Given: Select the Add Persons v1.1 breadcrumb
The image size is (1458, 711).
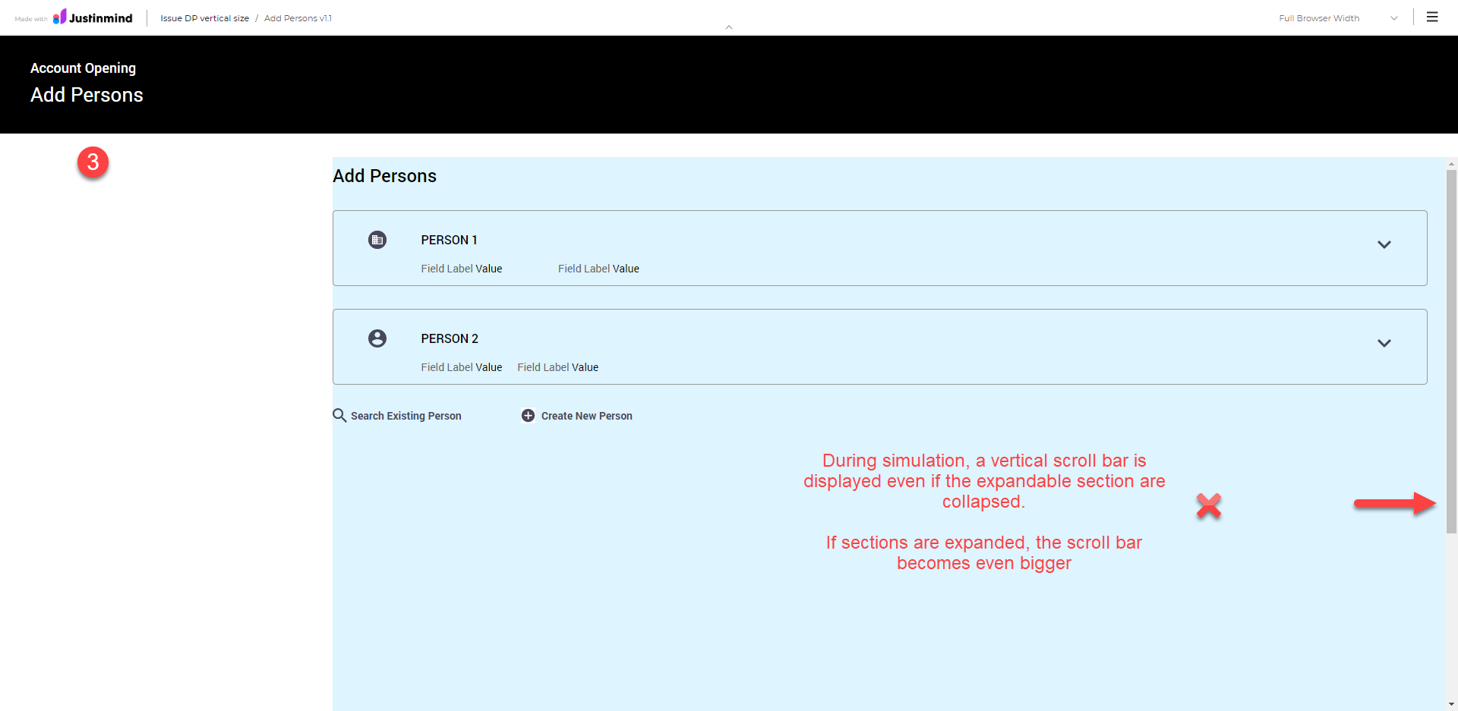Looking at the screenshot, I should coord(298,18).
